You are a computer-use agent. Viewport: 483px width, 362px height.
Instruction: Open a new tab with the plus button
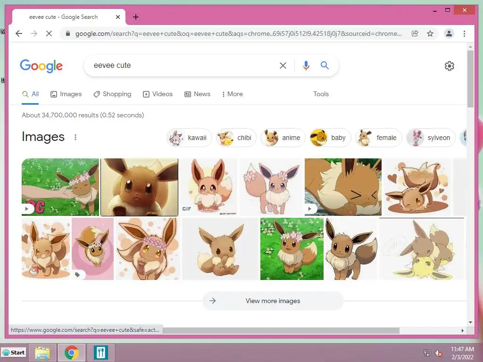[135, 17]
